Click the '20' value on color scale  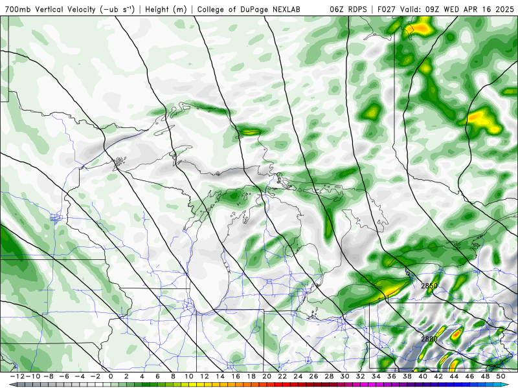point(267,376)
